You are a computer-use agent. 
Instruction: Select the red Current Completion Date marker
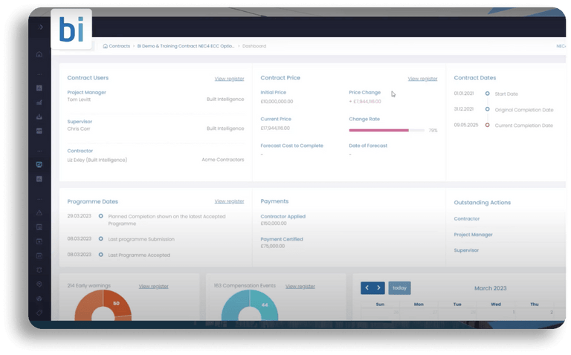pos(487,125)
